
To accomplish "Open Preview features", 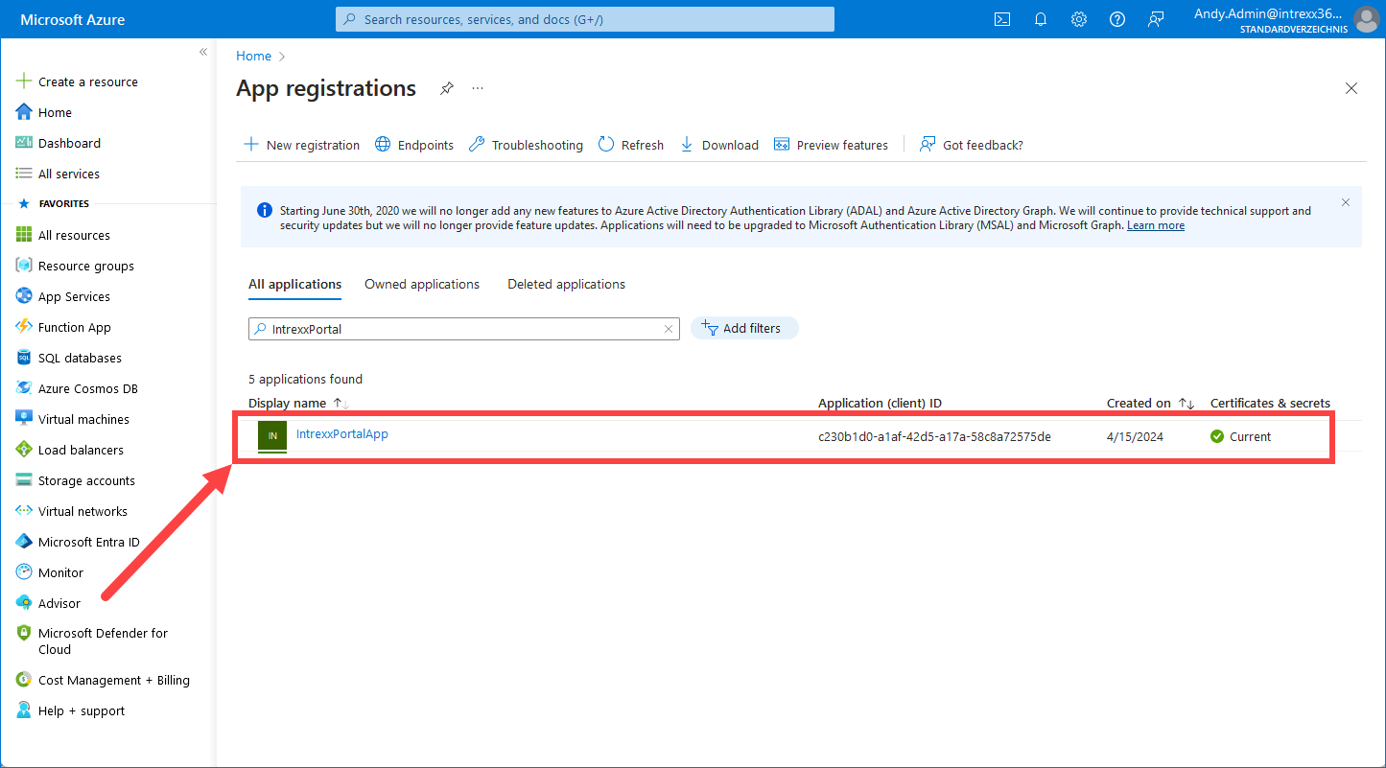I will click(x=831, y=145).
